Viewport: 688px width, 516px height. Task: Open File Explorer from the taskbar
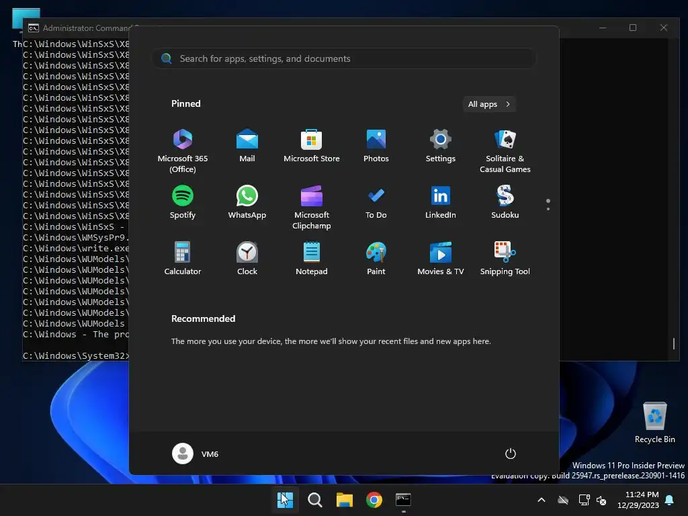[x=345, y=500]
